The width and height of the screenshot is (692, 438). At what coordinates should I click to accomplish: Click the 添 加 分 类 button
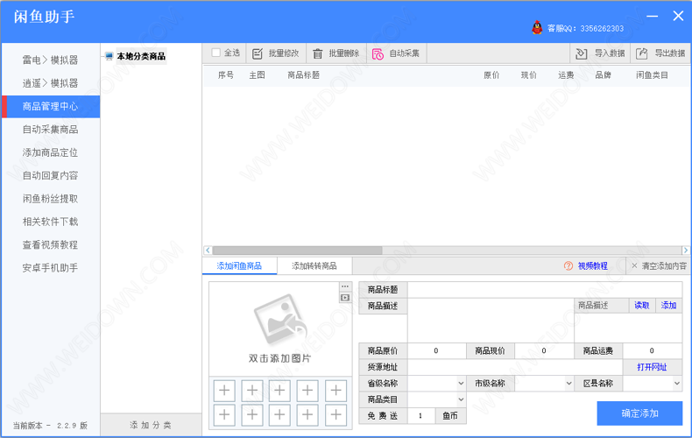pyautogui.click(x=151, y=425)
